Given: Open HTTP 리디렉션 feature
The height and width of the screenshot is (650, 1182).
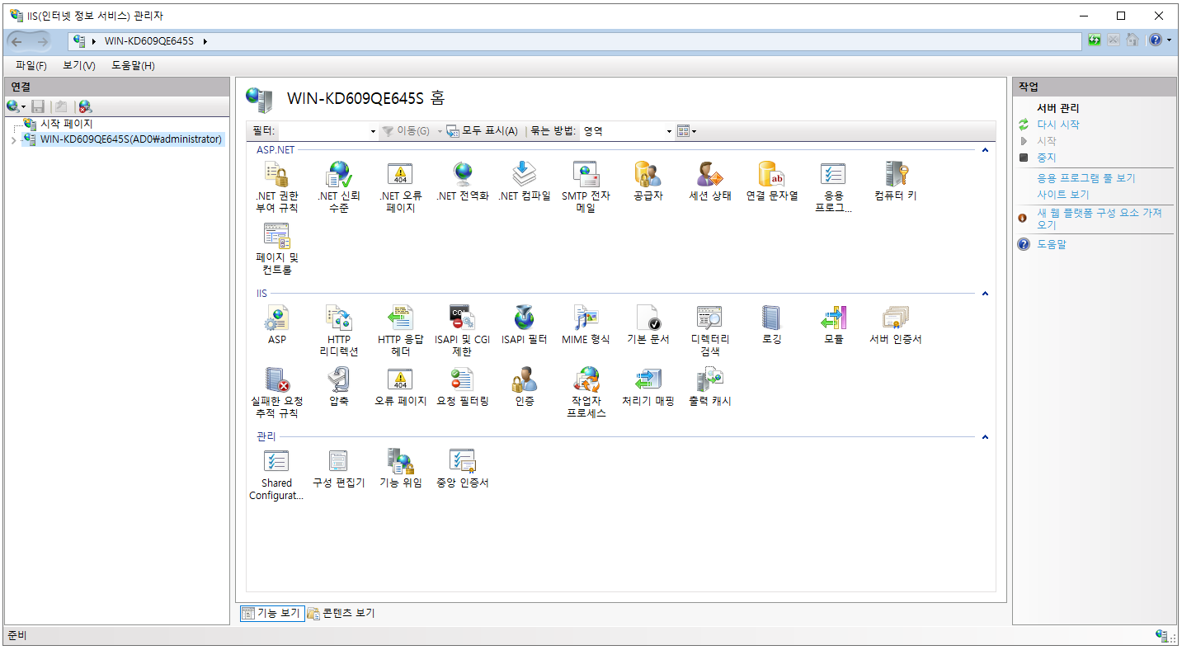Looking at the screenshot, I should (x=339, y=331).
